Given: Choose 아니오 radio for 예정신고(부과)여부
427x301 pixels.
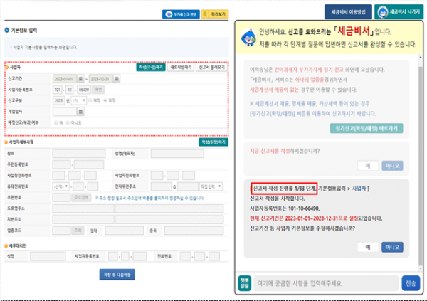Looking at the screenshot, I should pyautogui.click(x=66, y=122).
